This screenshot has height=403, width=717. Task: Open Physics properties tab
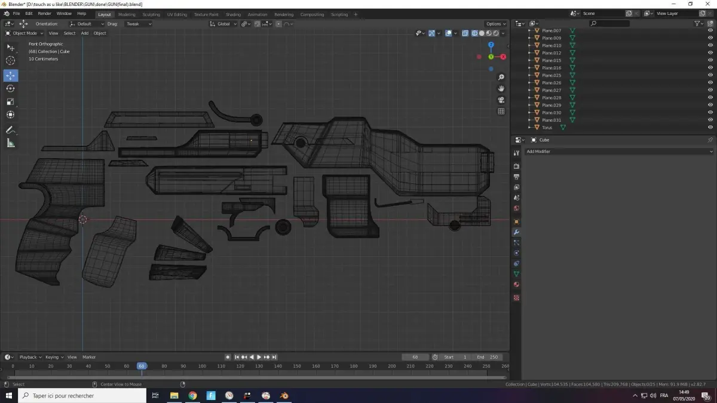[517, 253]
